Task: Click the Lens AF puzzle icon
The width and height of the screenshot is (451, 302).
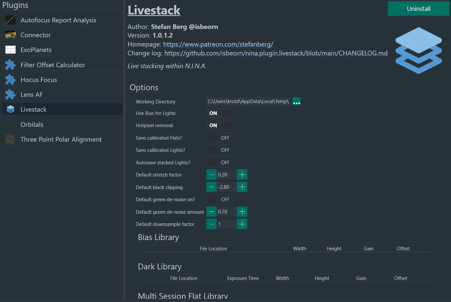Action: (x=11, y=95)
